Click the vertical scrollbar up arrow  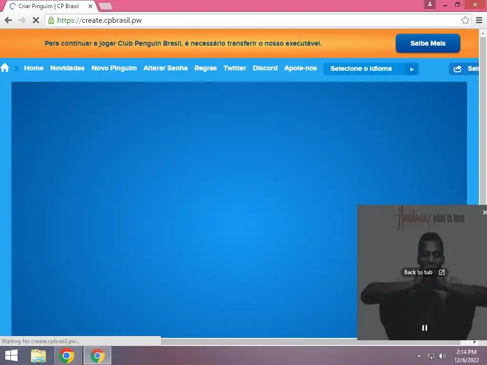pyautogui.click(x=483, y=33)
